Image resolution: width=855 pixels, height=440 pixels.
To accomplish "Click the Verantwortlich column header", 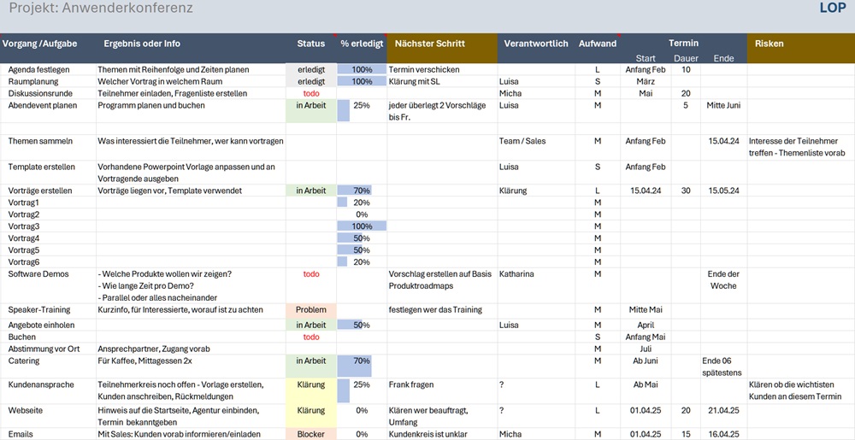I will (x=536, y=44).
